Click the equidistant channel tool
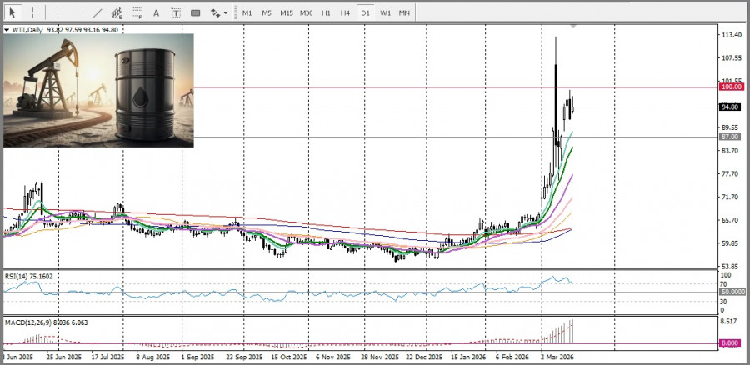Viewport: 750px width, 365px height. 117,12
